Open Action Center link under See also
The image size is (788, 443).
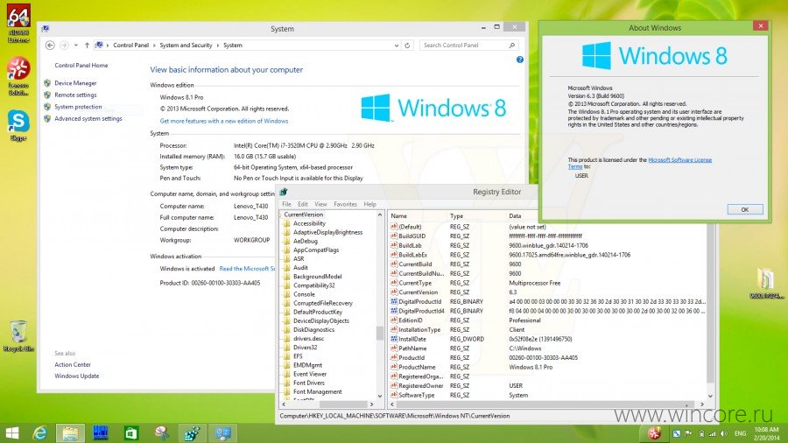pyautogui.click(x=73, y=365)
